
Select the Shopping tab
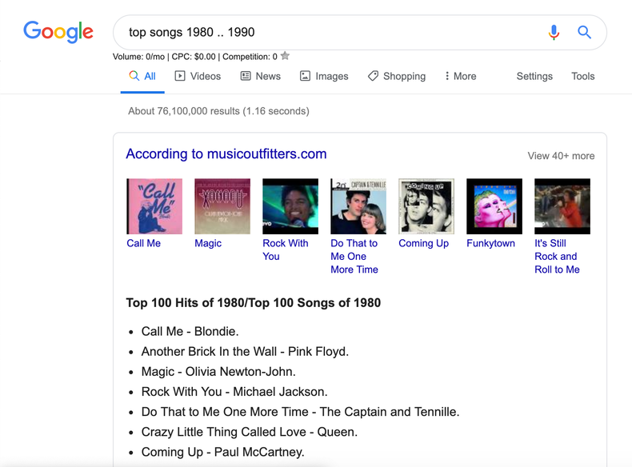397,76
